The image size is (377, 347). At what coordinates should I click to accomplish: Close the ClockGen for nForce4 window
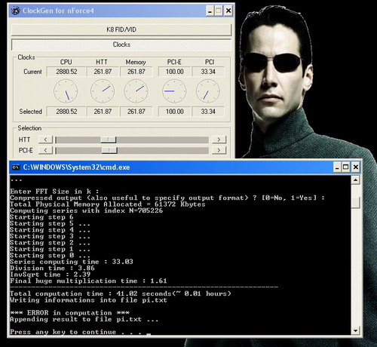pos(228,11)
